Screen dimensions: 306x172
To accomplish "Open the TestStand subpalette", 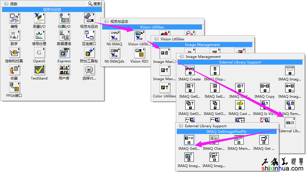I will click(39, 70).
